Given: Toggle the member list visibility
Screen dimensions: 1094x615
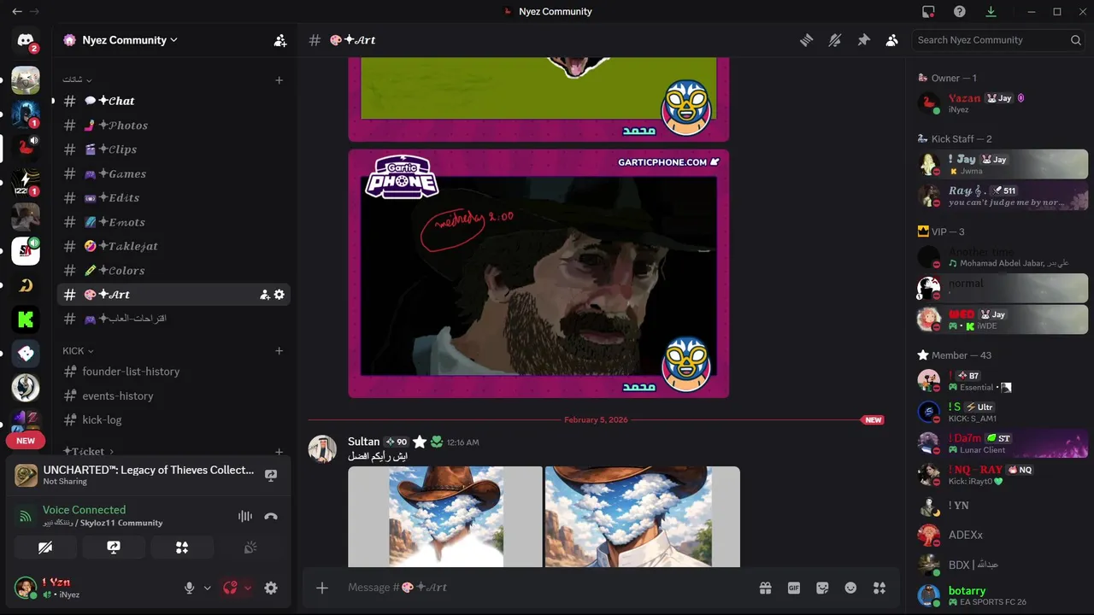Looking at the screenshot, I should click(892, 40).
